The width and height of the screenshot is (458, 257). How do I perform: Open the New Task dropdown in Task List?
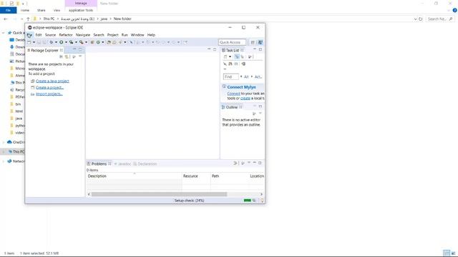[230, 56]
